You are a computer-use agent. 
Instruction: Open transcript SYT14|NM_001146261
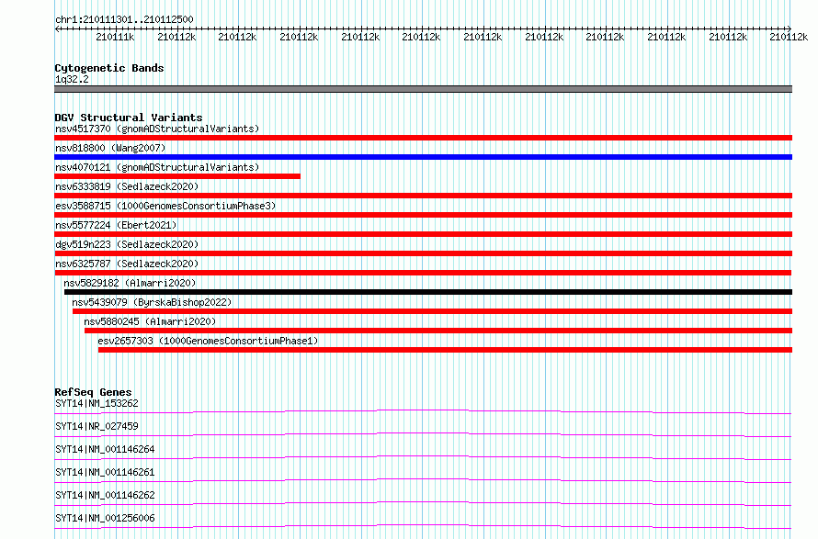pyautogui.click(x=105, y=472)
